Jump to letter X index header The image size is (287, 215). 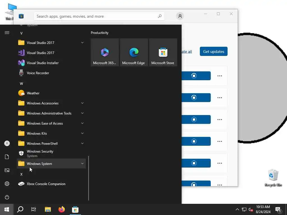(21, 174)
